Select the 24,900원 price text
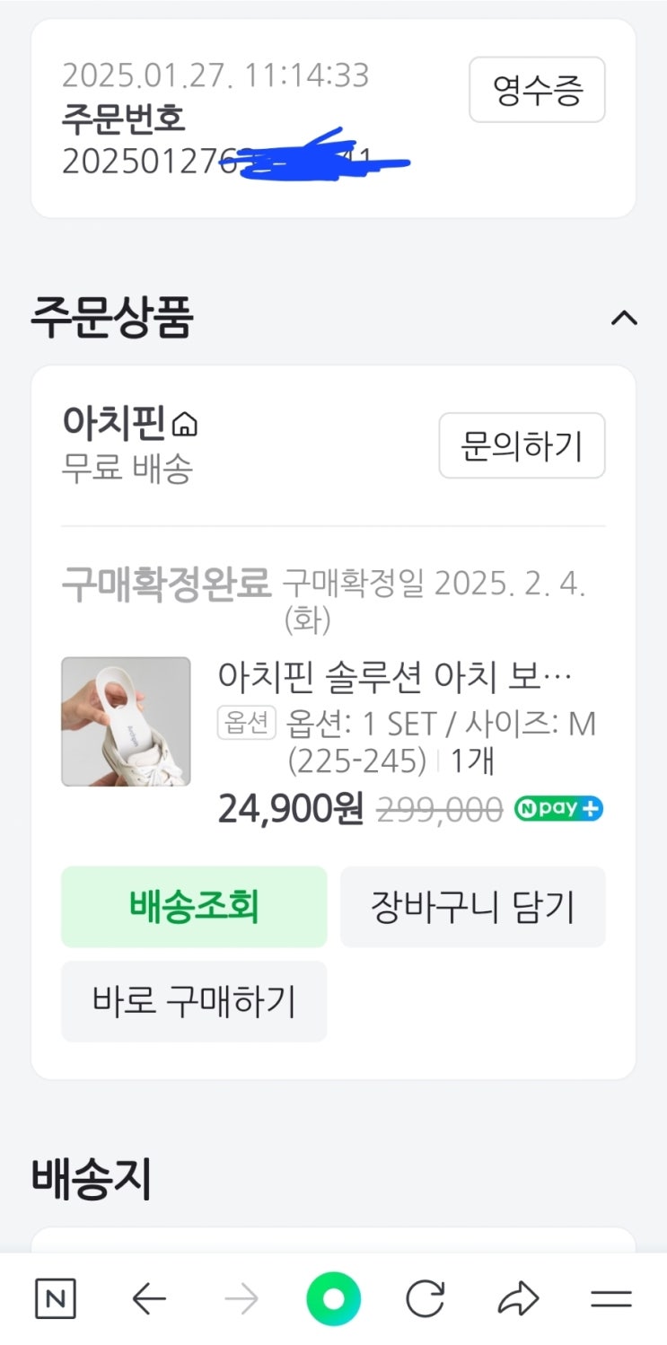 (290, 810)
